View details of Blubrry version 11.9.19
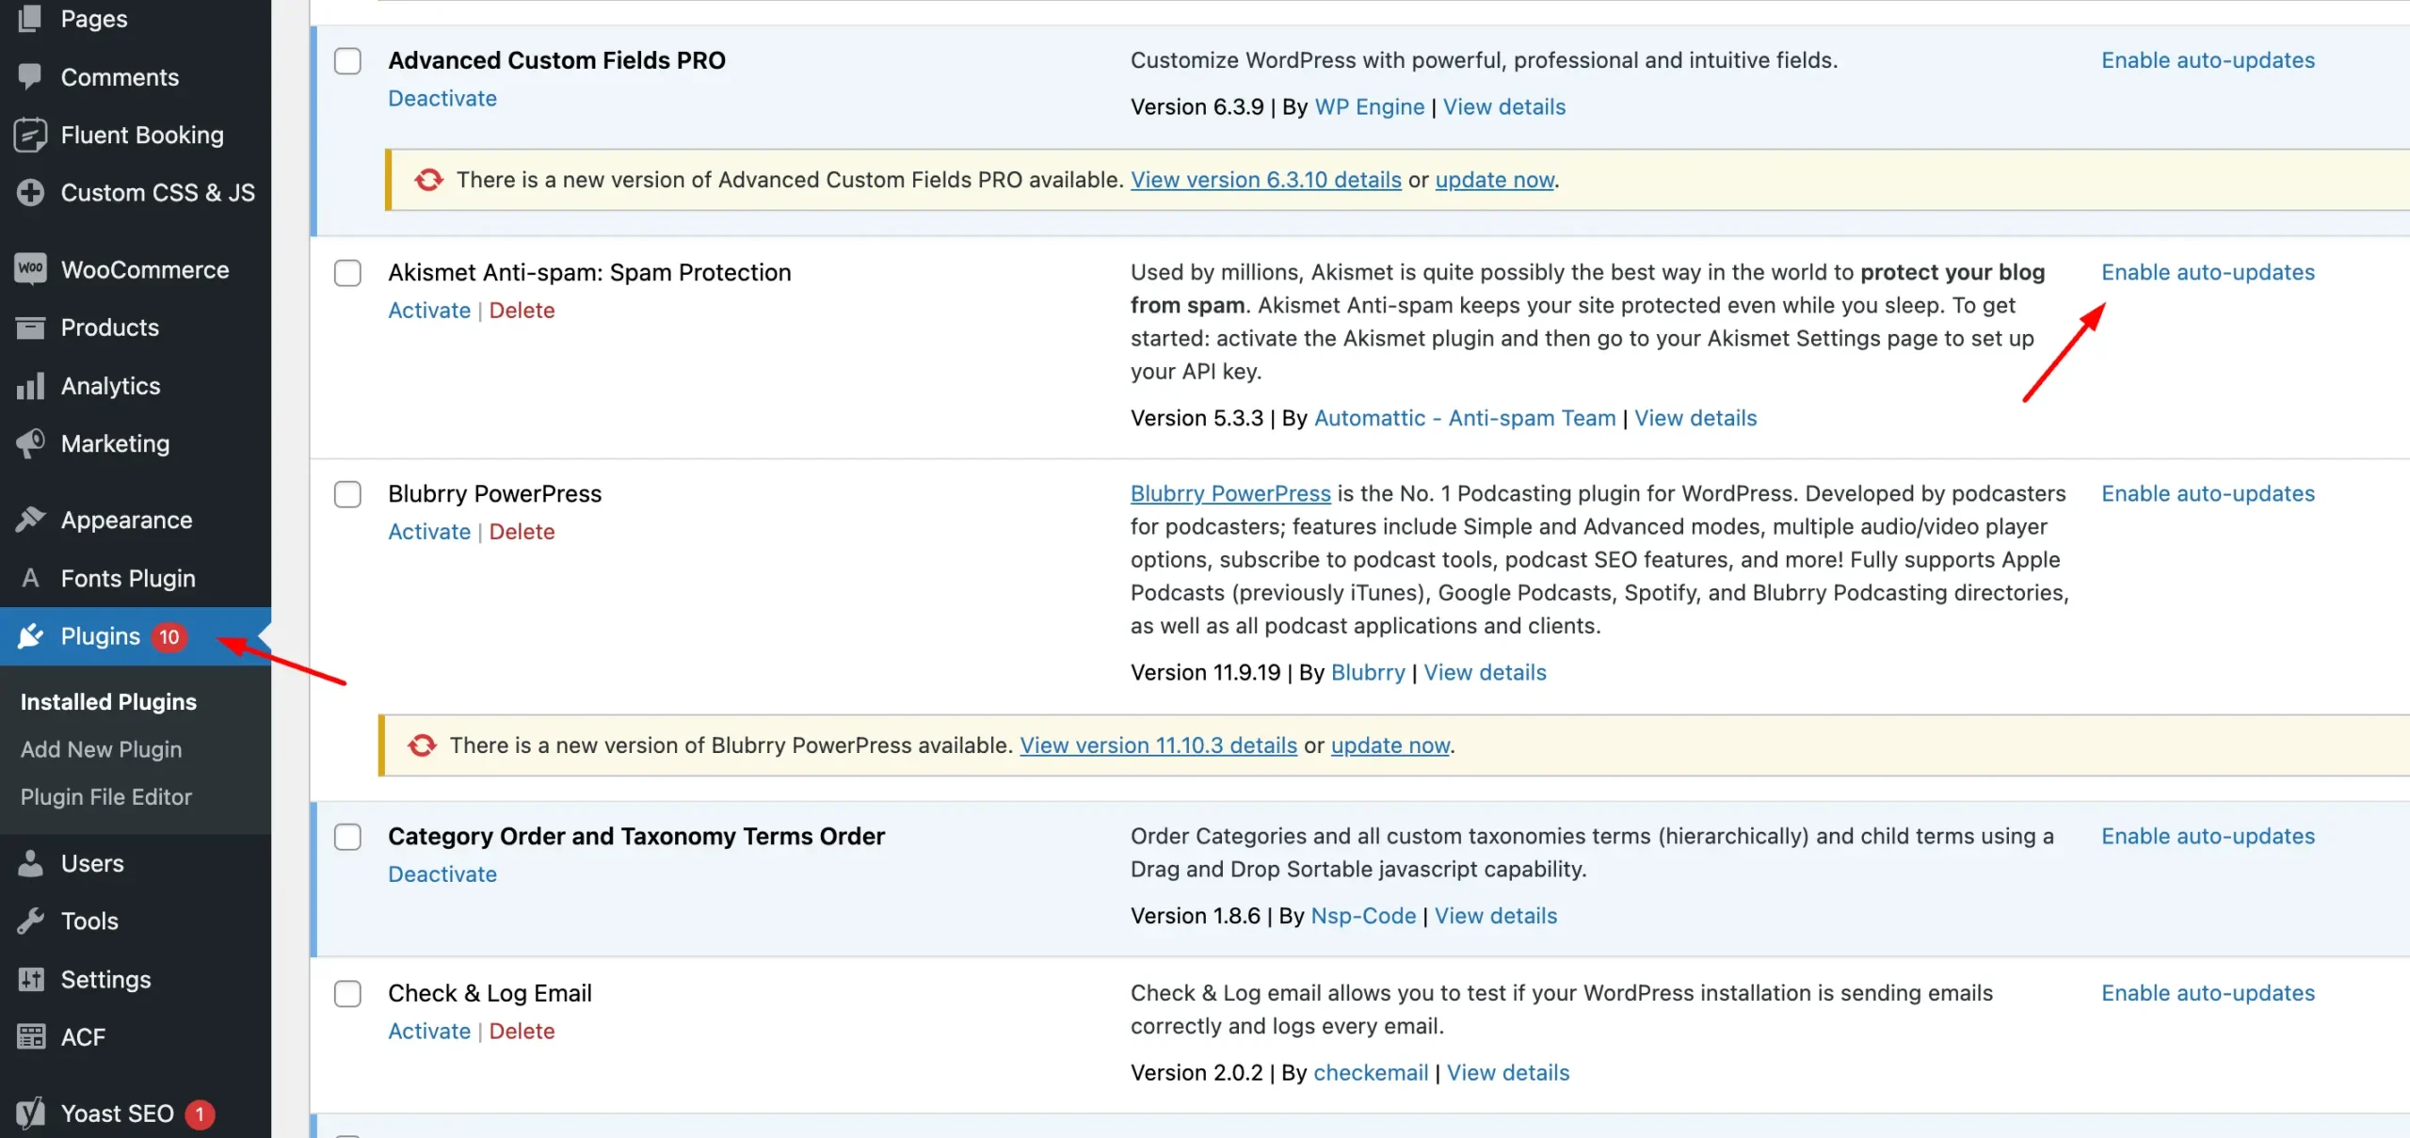The width and height of the screenshot is (2410, 1138). [1485, 672]
